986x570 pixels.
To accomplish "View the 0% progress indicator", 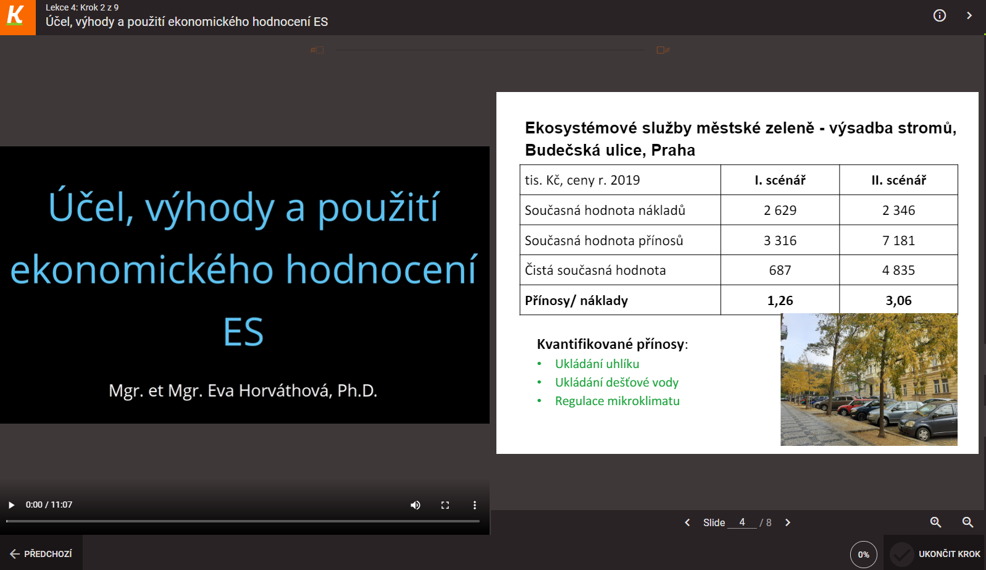I will 864,555.
